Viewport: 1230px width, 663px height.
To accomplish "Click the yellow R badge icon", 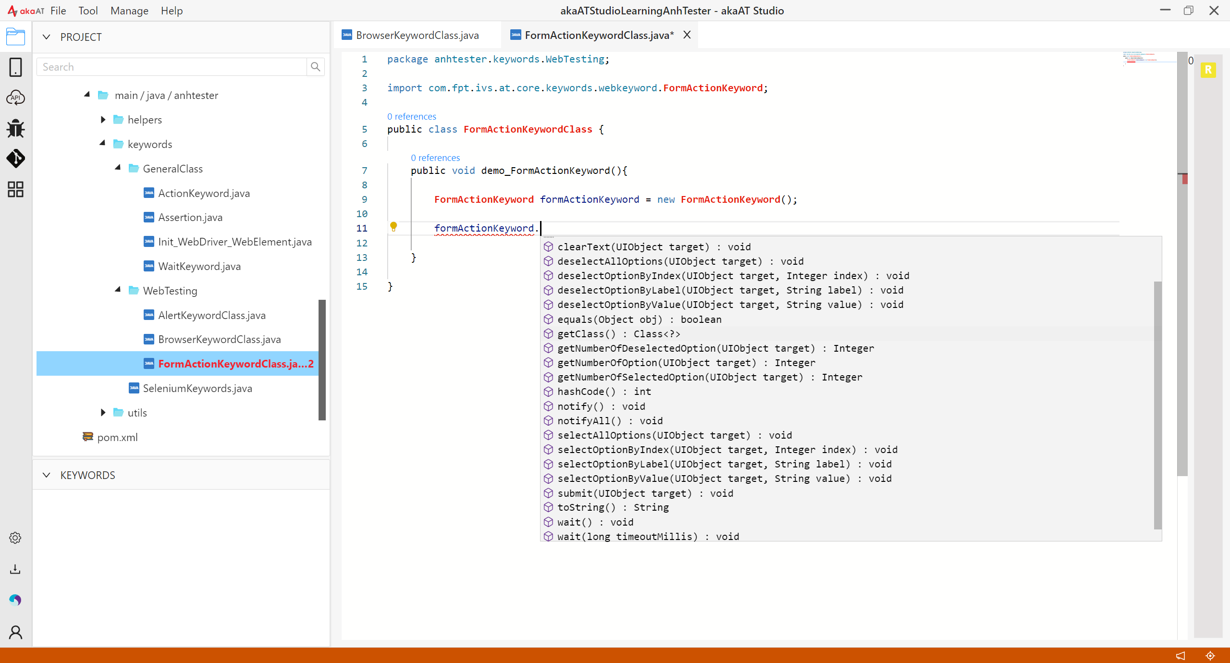I will pos(1208,70).
